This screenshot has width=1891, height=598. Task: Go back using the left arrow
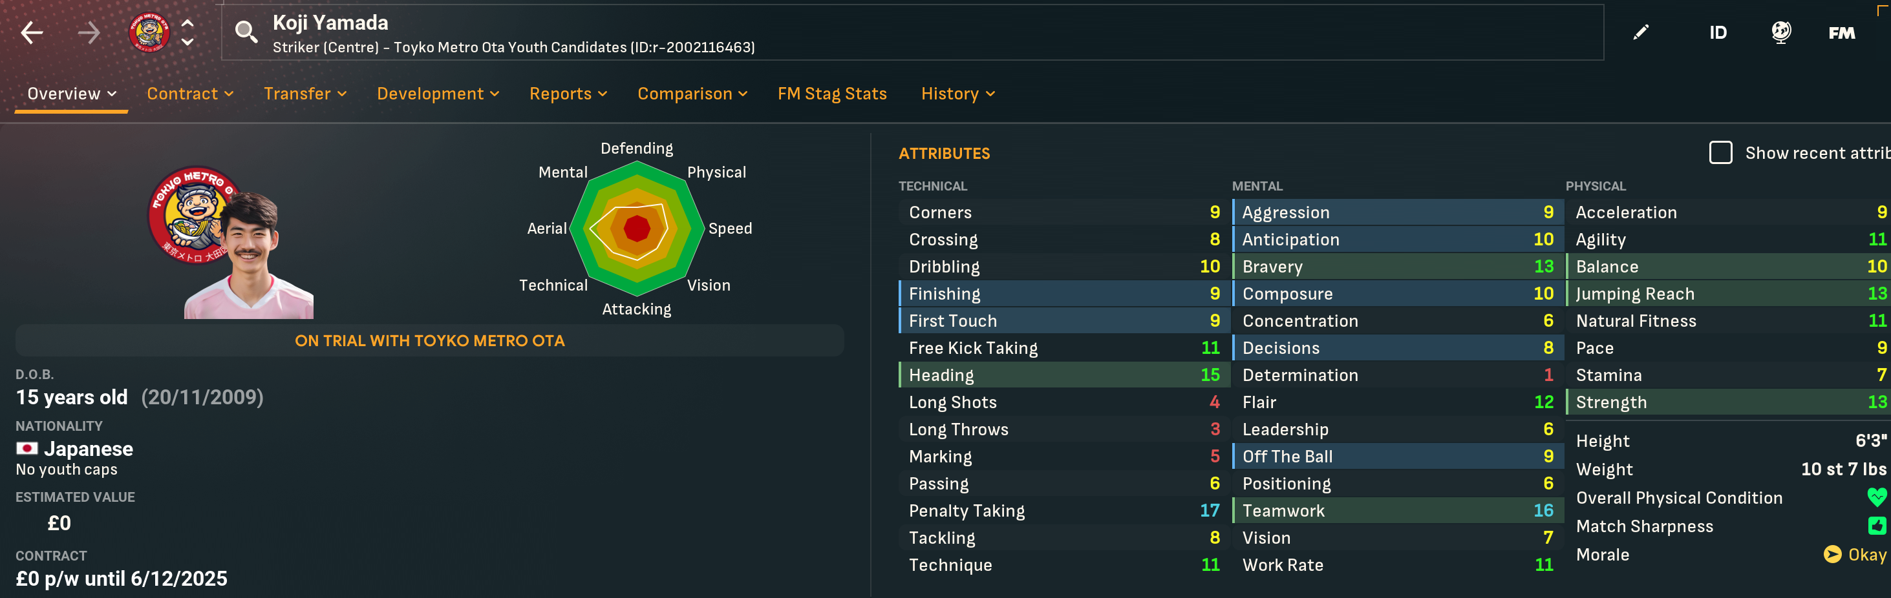[x=32, y=32]
